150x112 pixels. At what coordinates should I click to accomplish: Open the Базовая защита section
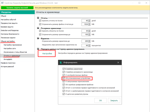(7, 27)
